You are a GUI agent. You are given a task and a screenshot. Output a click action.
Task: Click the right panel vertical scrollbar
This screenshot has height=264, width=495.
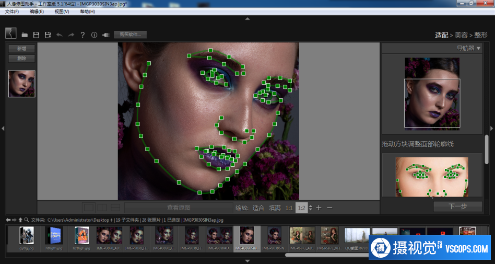pyautogui.click(x=487, y=149)
